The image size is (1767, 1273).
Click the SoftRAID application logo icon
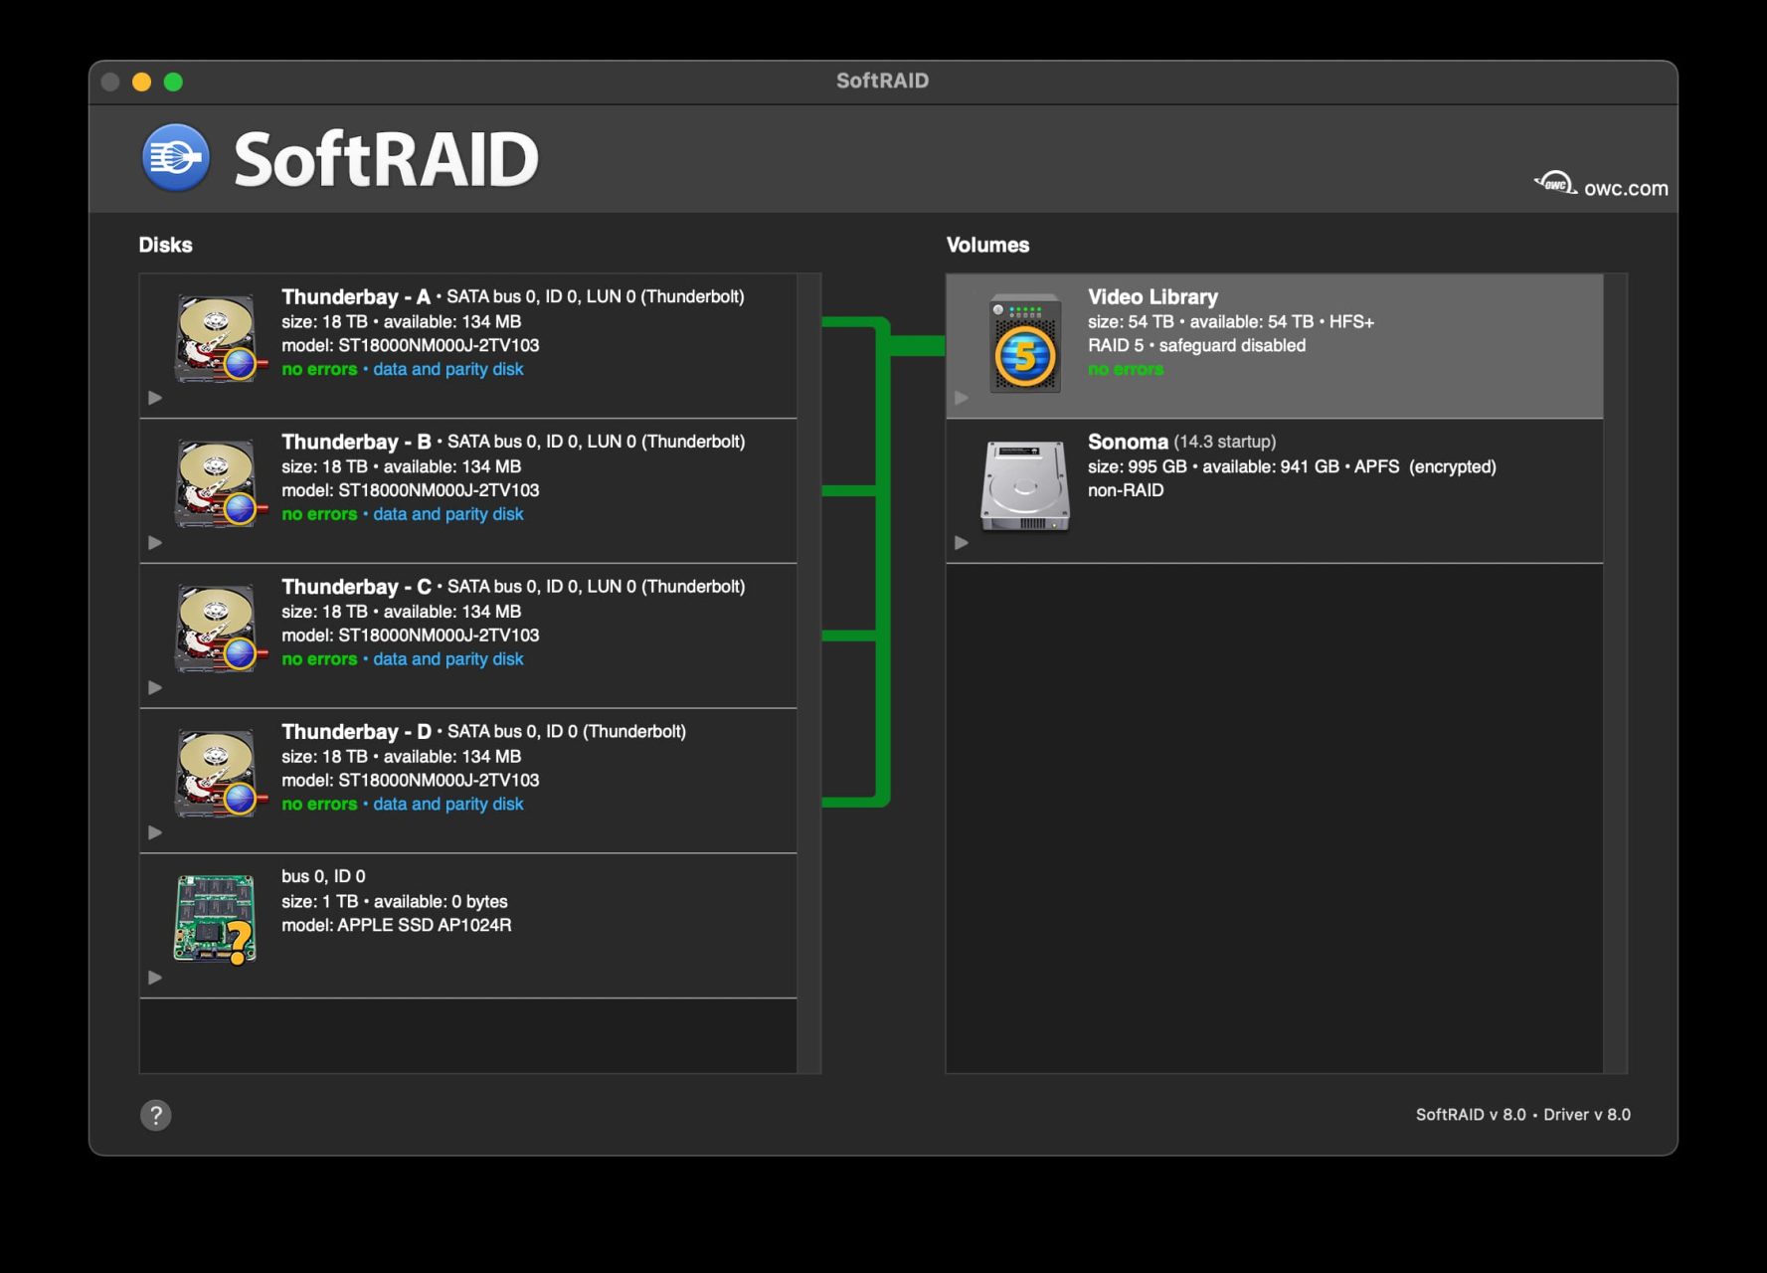coord(177,157)
